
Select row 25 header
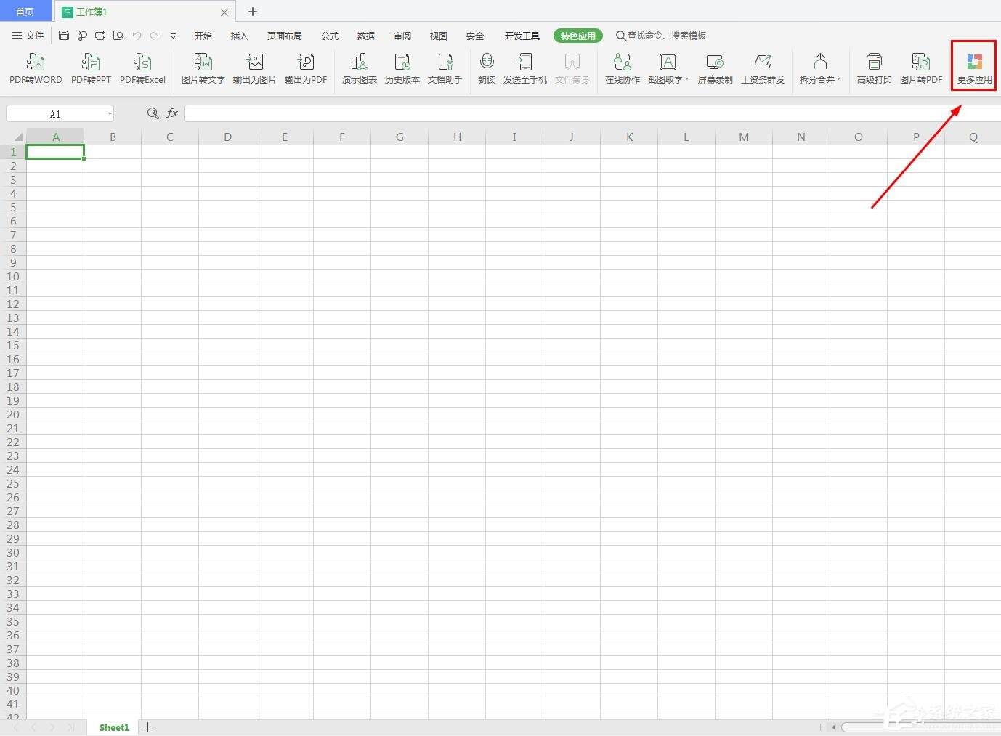pos(13,483)
